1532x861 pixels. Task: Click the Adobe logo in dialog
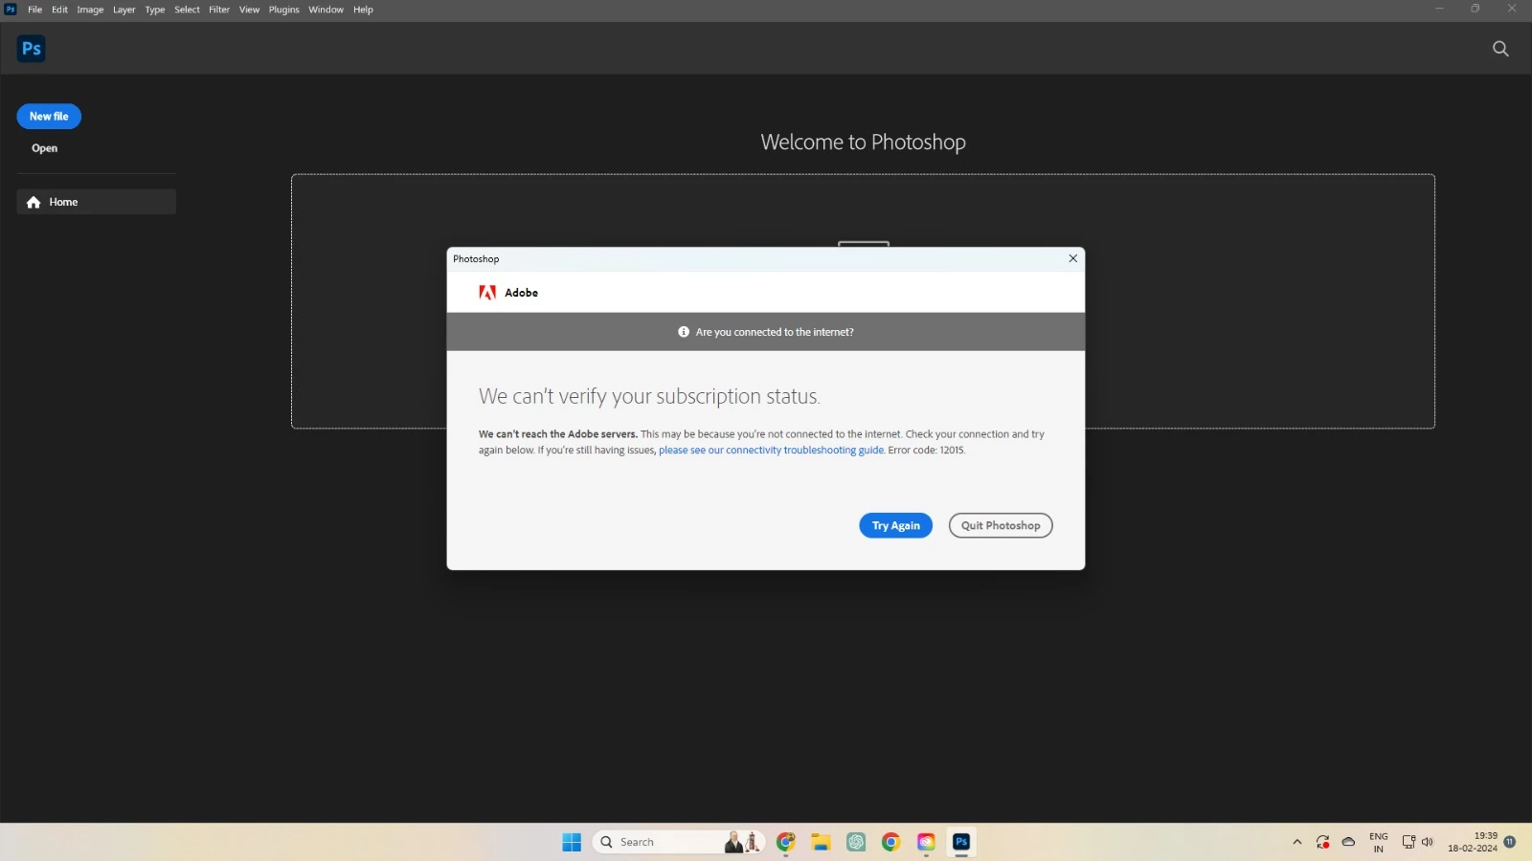coord(487,293)
